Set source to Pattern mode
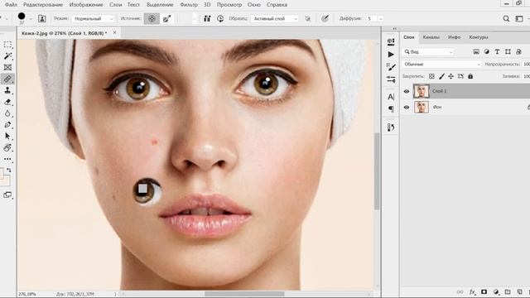Viewport: 530px width, 298px height. [x=167, y=18]
